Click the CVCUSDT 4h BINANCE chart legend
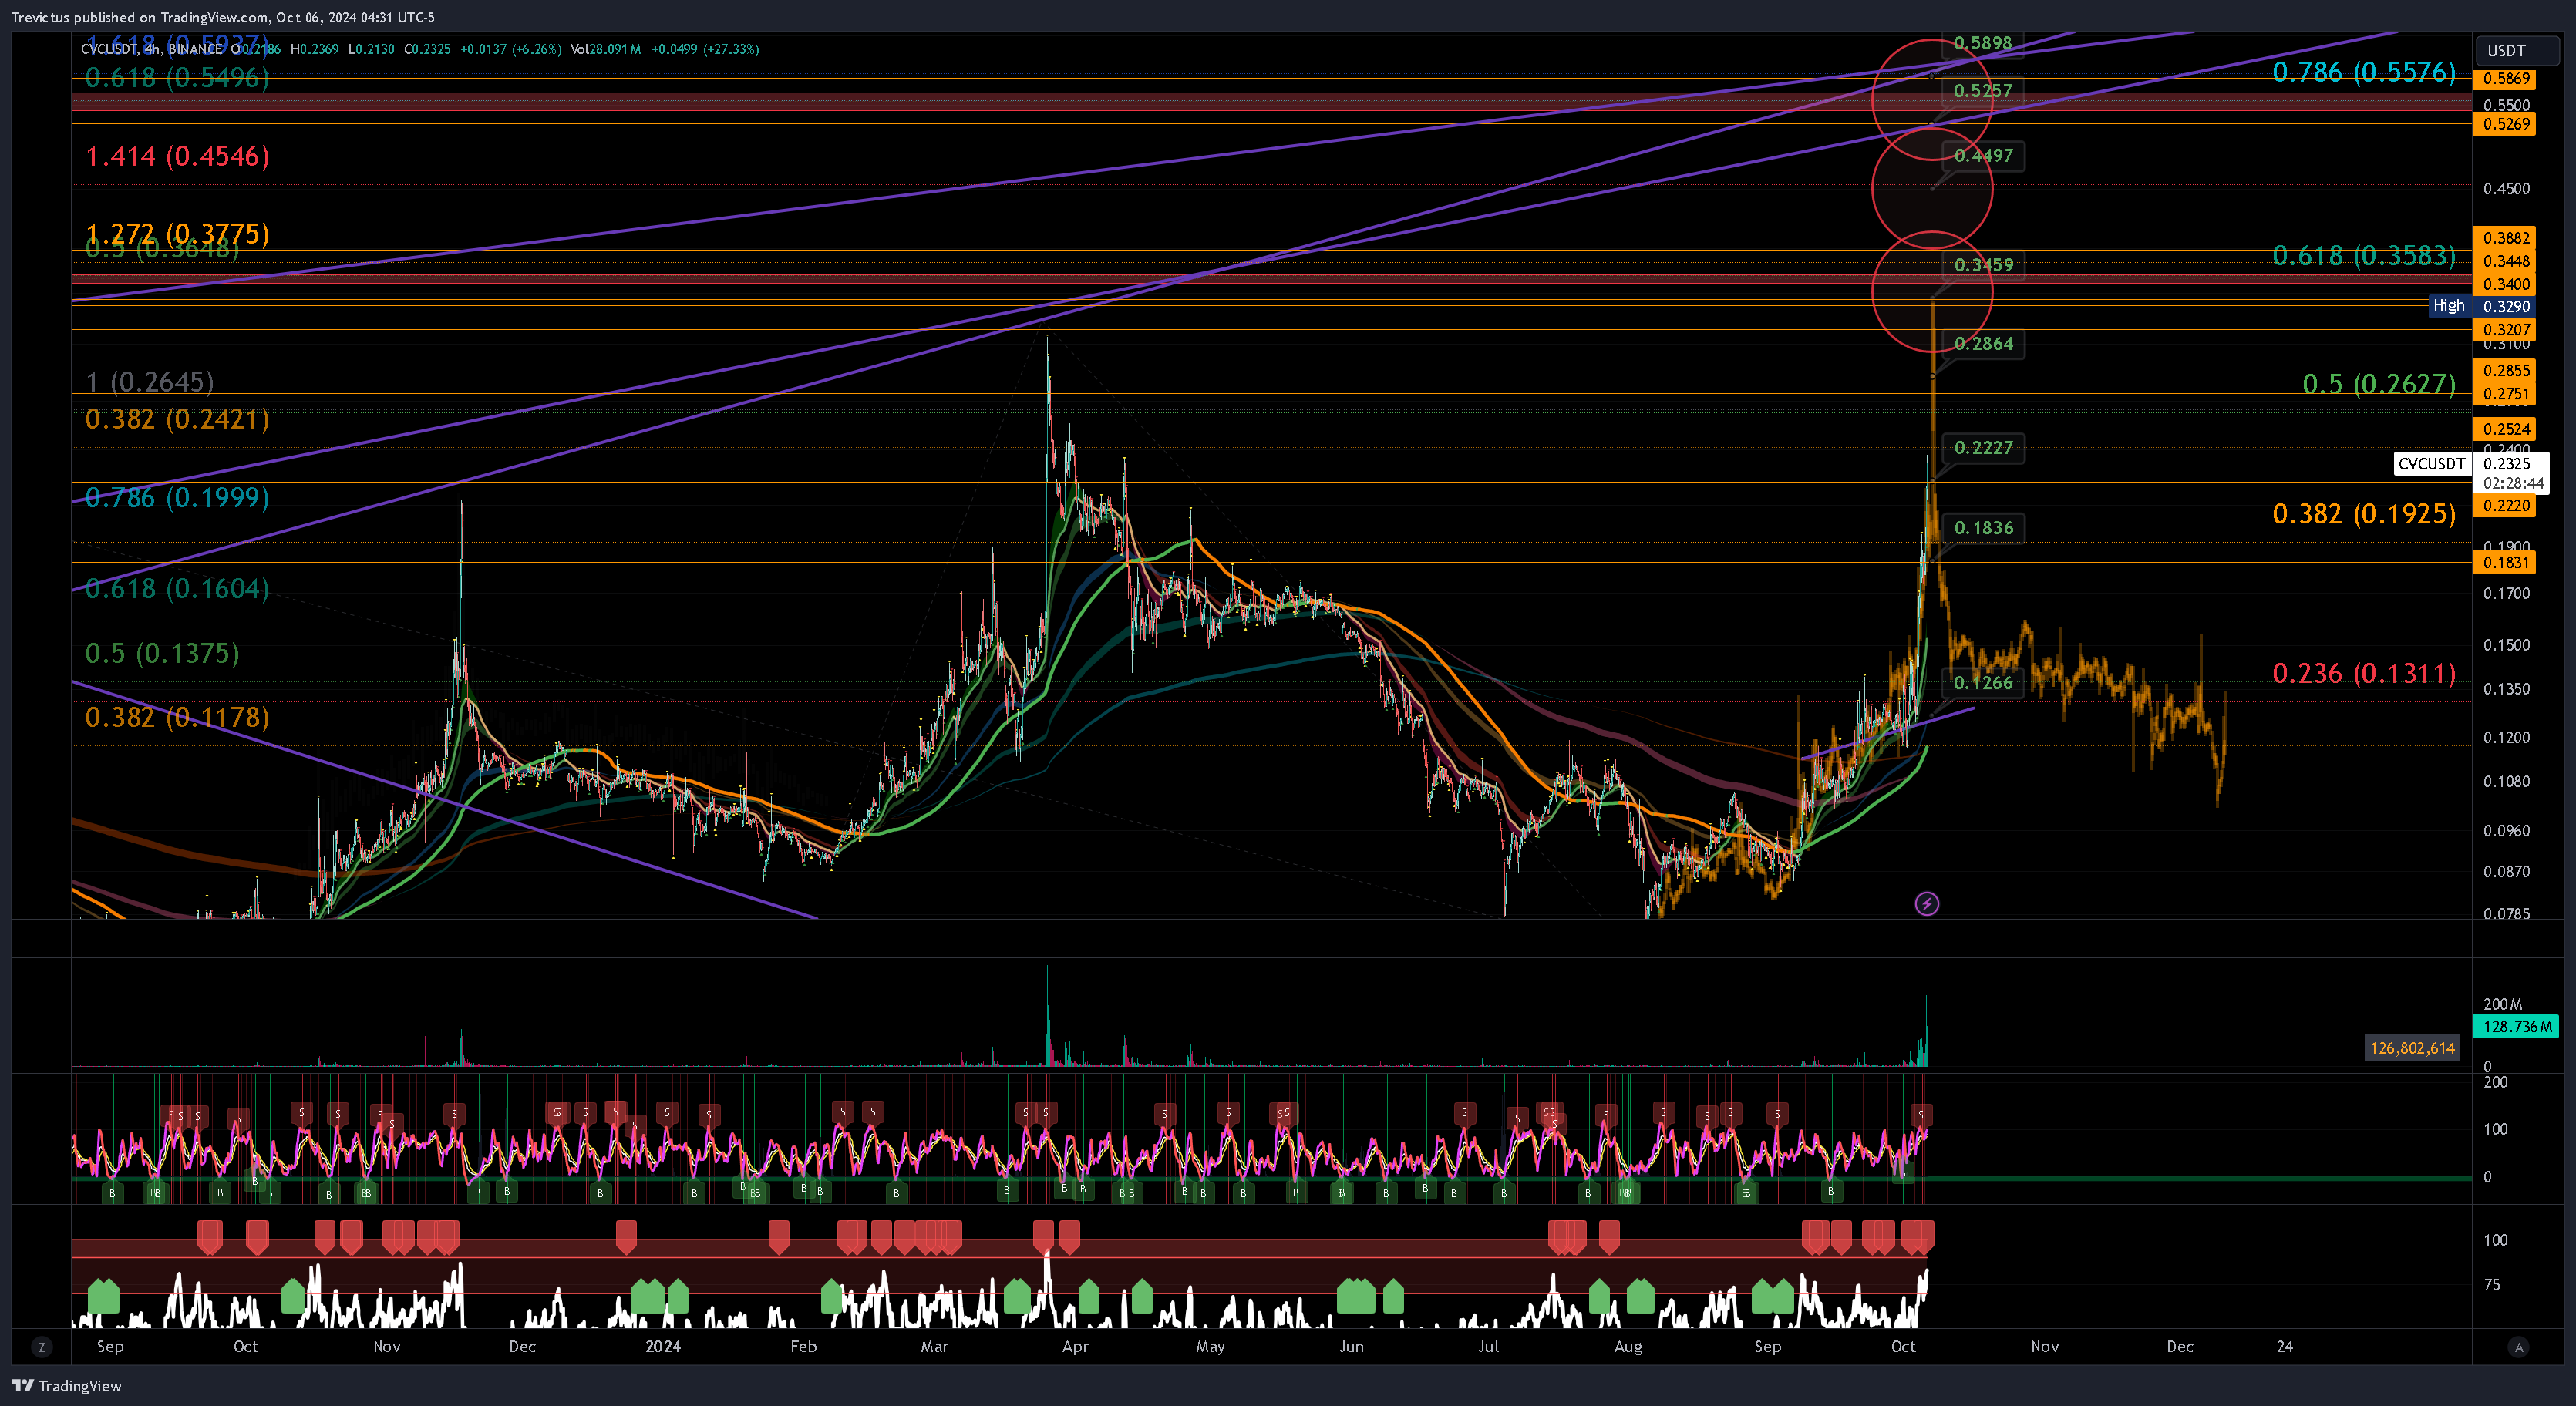 pos(152,49)
